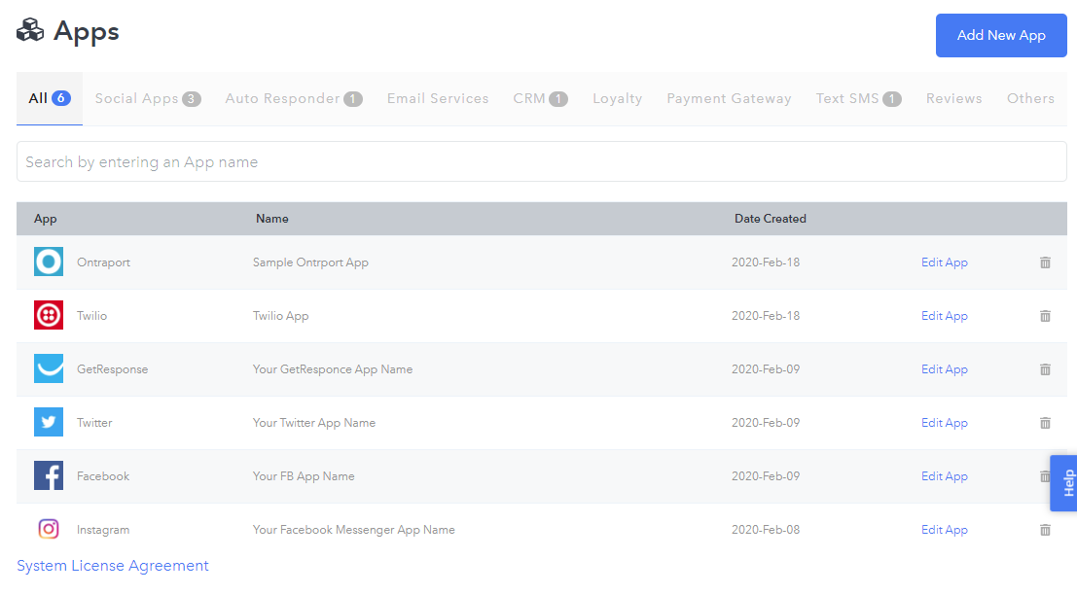The width and height of the screenshot is (1077, 594).
Task: Open the Auto Responder tab
Action: [x=293, y=99]
